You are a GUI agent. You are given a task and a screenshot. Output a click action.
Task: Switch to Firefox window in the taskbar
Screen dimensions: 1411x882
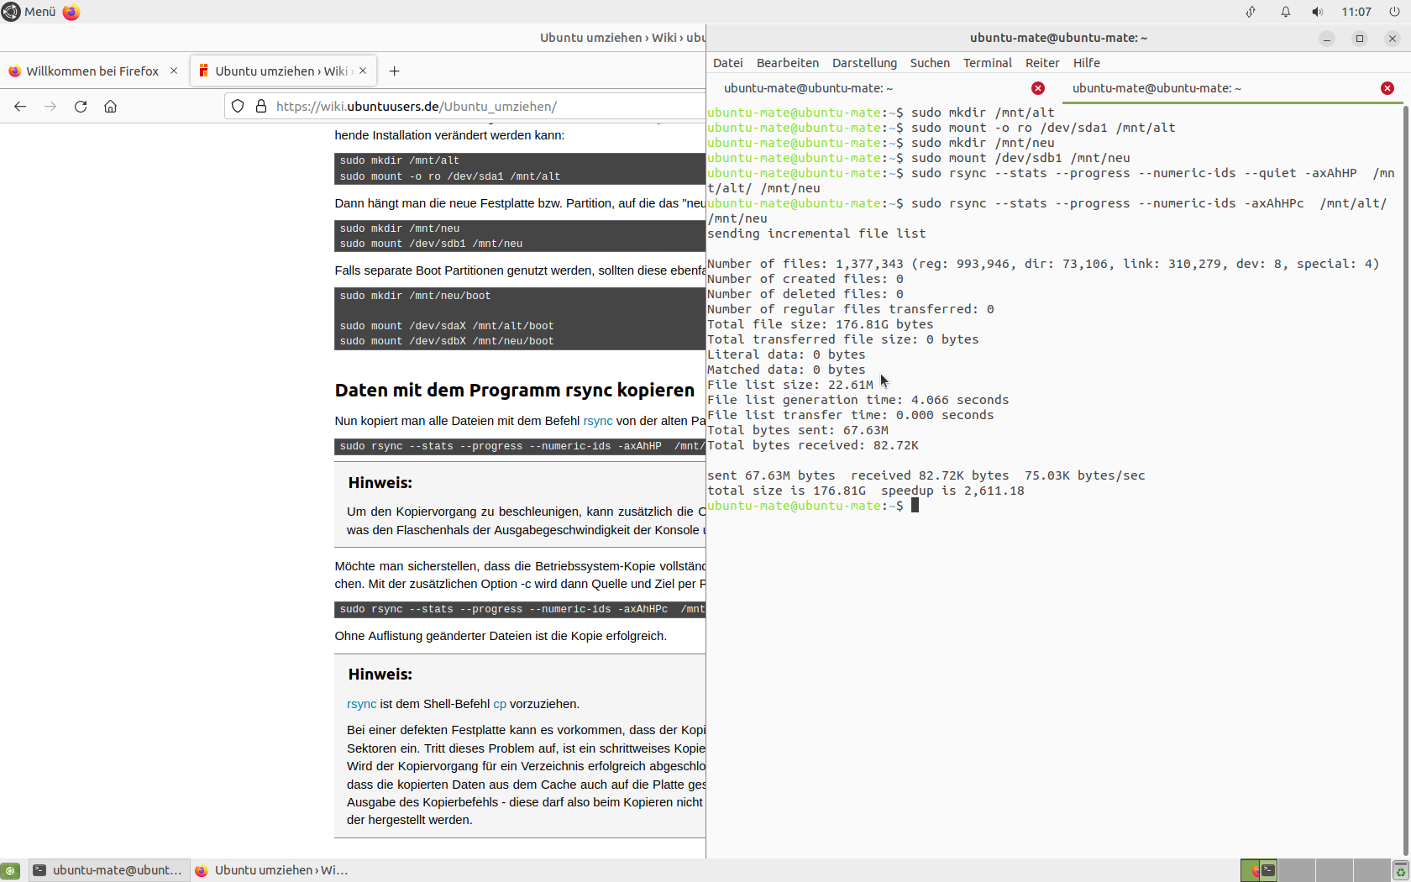click(x=271, y=870)
